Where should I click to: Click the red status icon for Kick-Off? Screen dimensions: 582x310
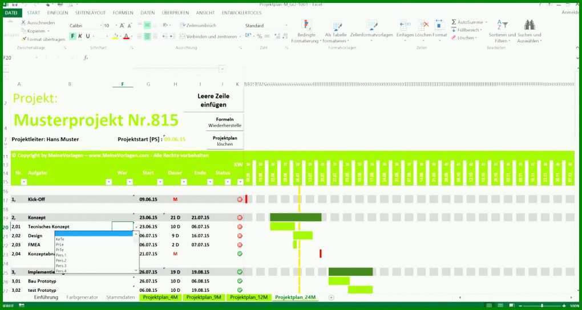(x=240, y=199)
